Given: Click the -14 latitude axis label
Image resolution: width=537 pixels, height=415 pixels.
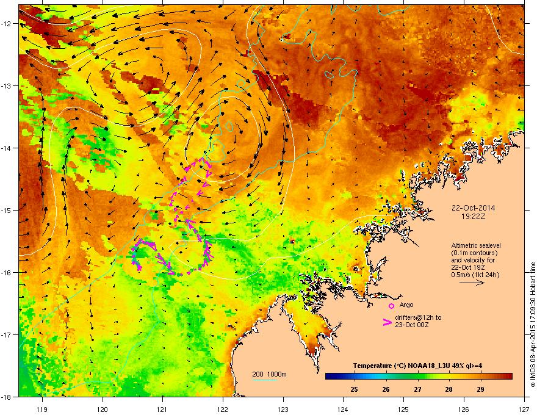Looking at the screenshot, I should (x=6, y=148).
